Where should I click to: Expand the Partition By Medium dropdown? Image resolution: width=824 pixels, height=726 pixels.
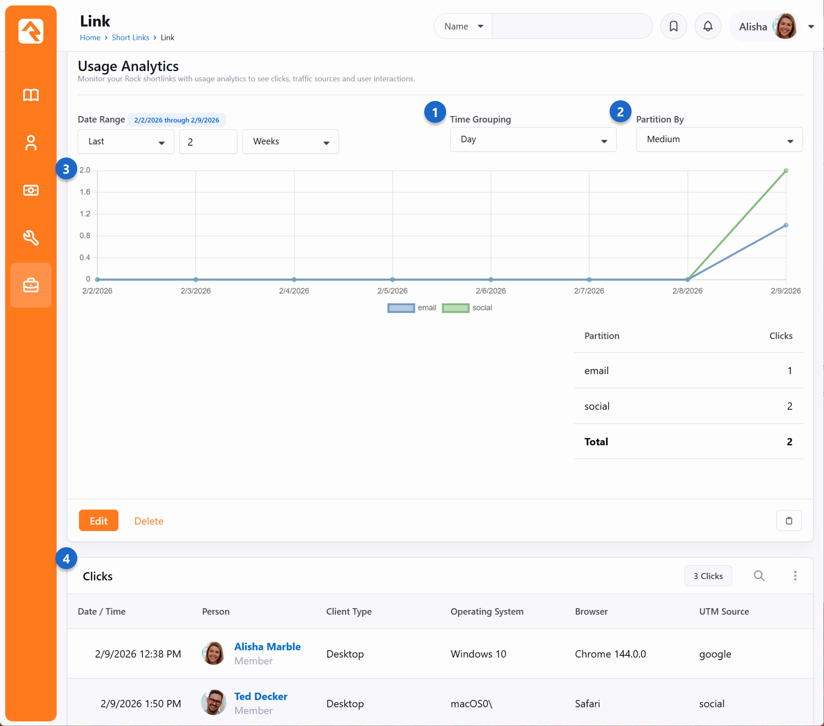click(719, 139)
